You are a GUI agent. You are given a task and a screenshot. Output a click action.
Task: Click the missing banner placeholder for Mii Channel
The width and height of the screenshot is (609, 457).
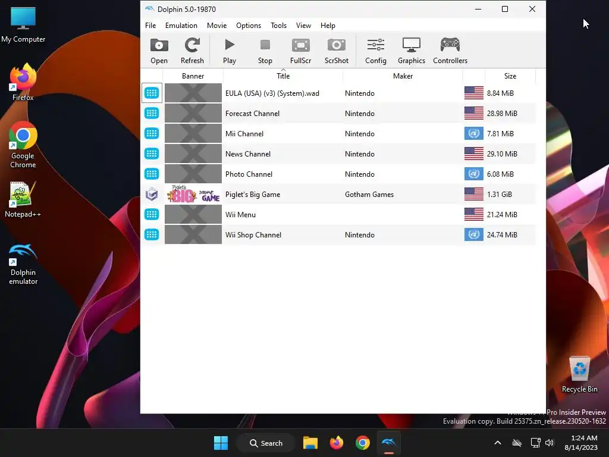point(193,134)
